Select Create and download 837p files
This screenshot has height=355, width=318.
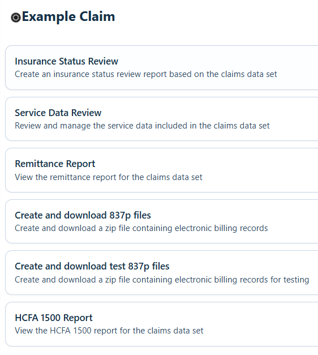162,221
